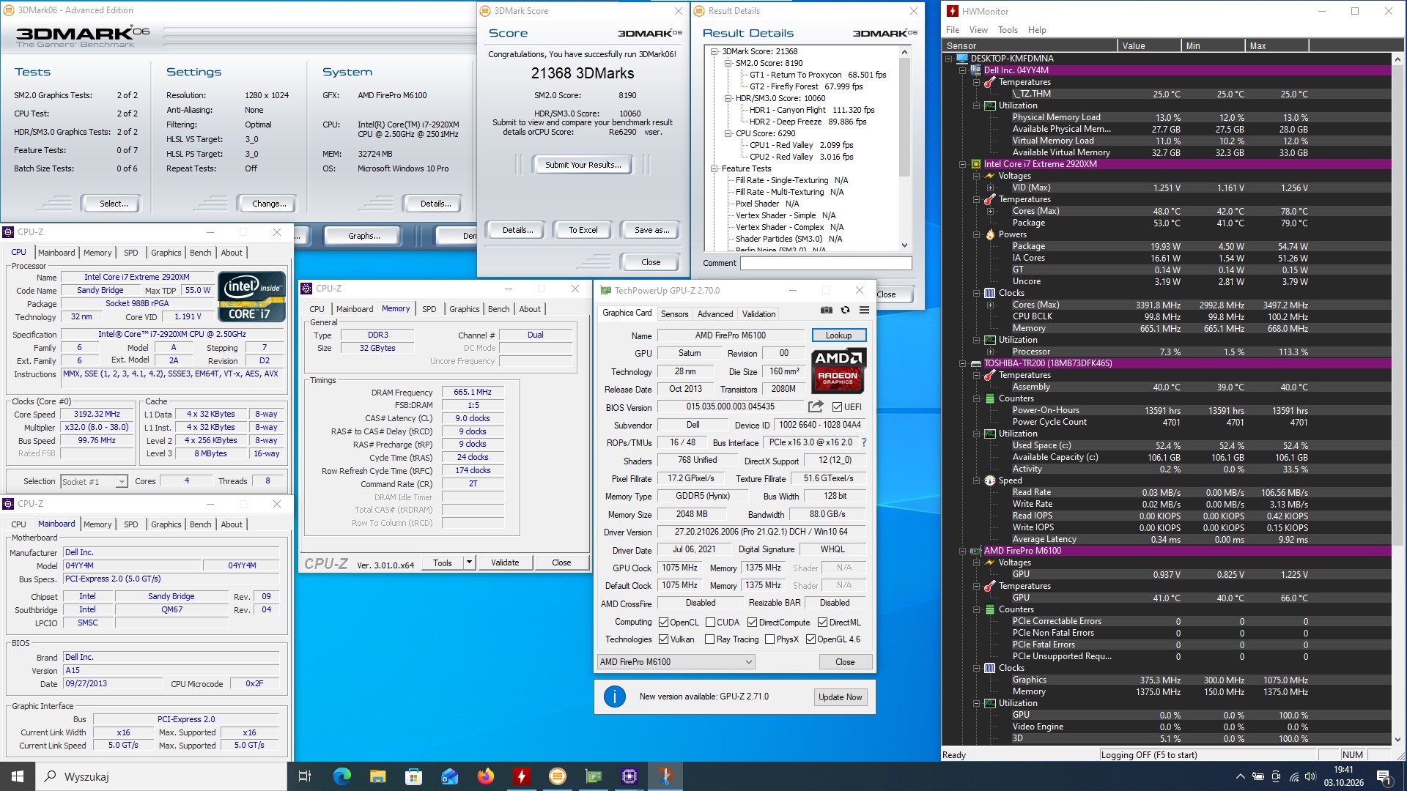
Task: Collapse the 3DMark Score tree node in Result Details
Action: pos(714,51)
